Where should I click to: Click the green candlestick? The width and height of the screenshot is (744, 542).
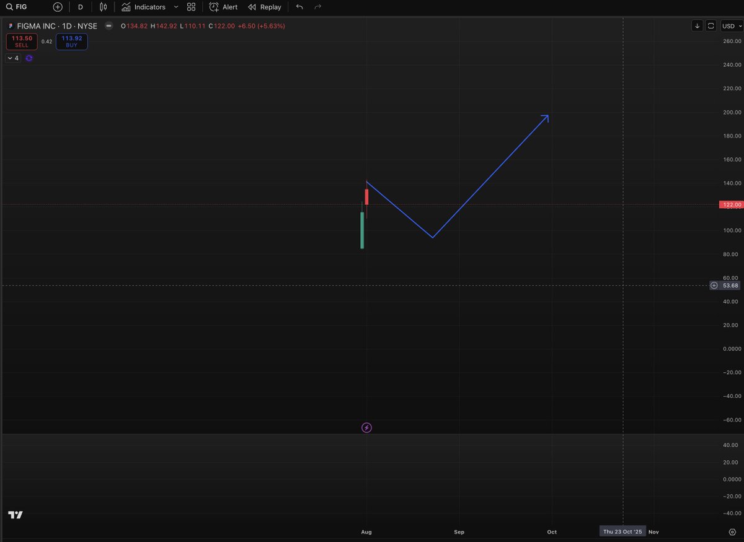pyautogui.click(x=362, y=230)
